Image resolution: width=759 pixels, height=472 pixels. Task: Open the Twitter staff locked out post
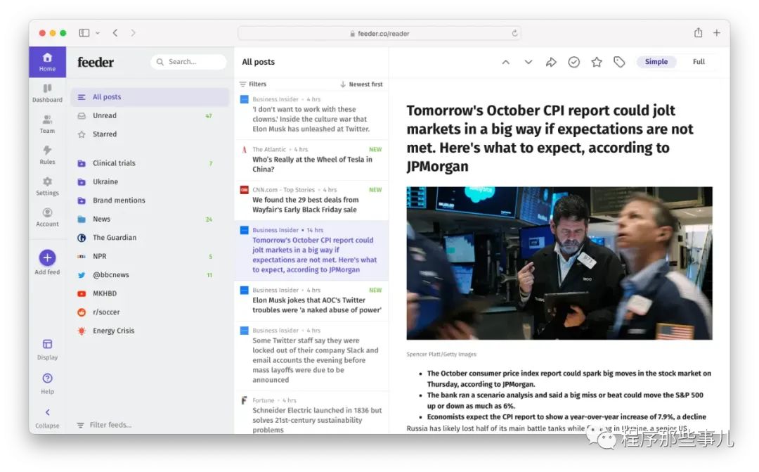311,355
